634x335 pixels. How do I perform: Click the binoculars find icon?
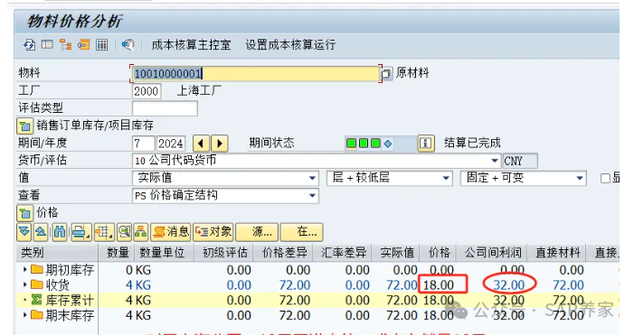(60, 232)
